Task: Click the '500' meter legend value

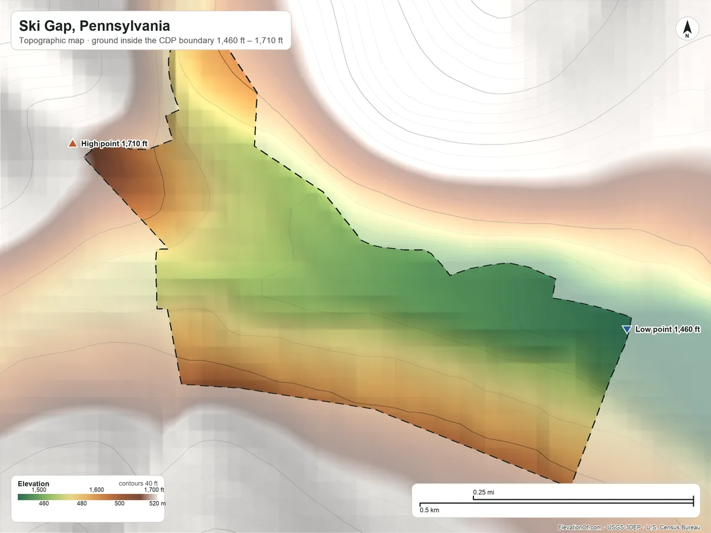Action: point(120,504)
